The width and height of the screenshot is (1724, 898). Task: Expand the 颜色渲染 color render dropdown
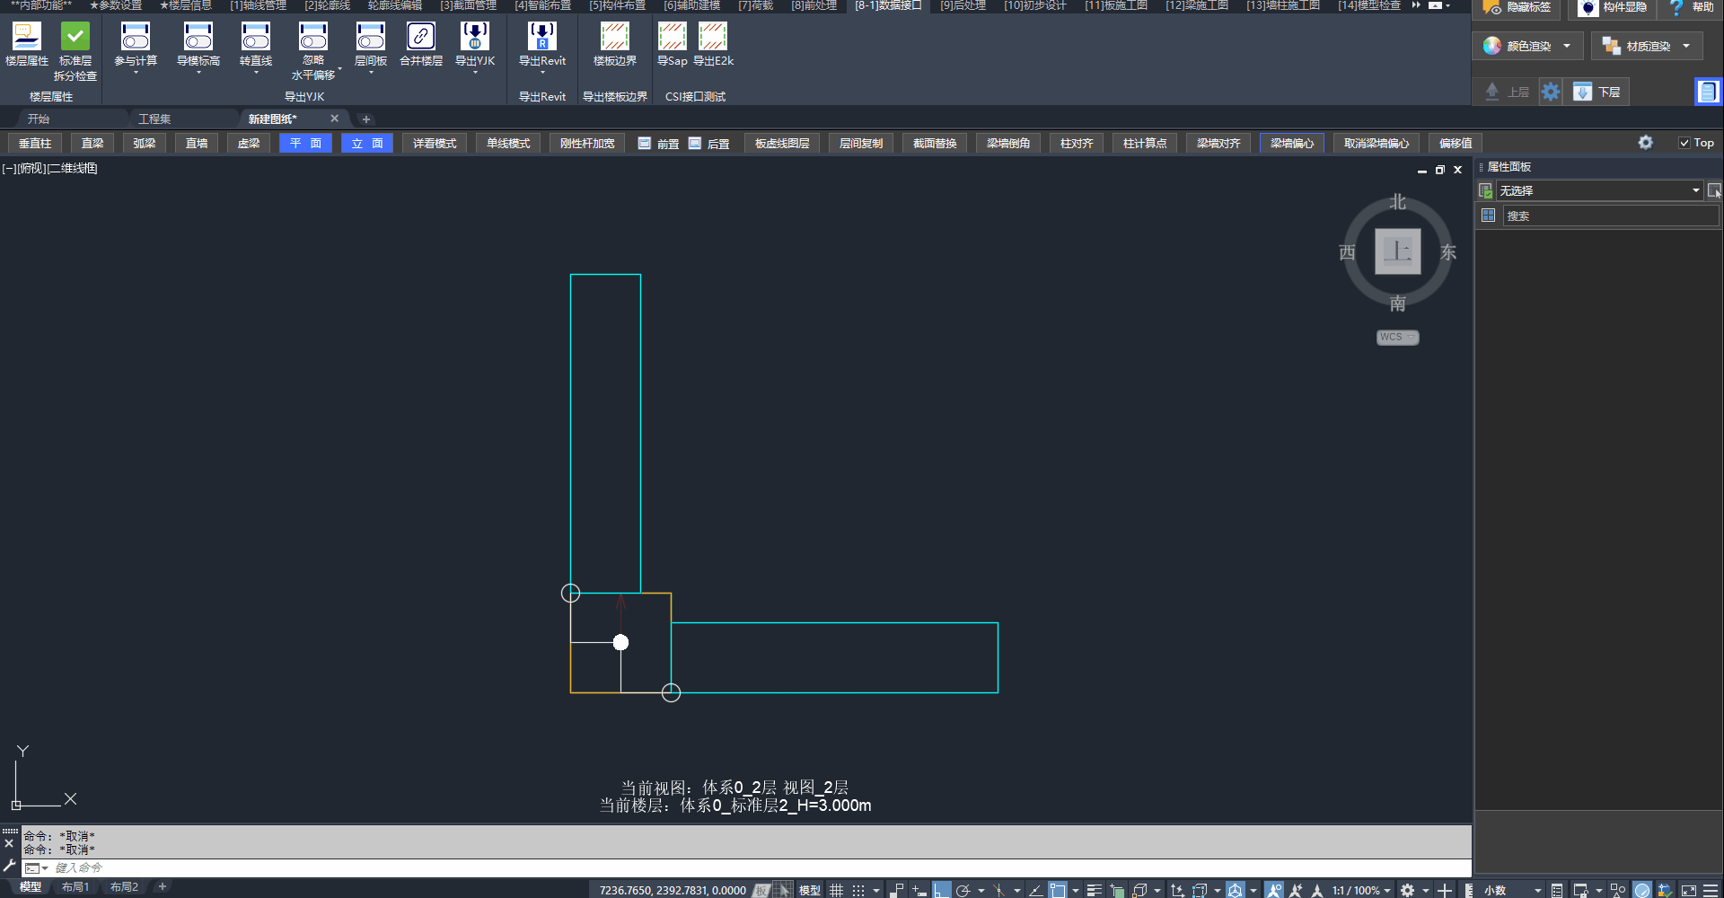click(x=1567, y=46)
